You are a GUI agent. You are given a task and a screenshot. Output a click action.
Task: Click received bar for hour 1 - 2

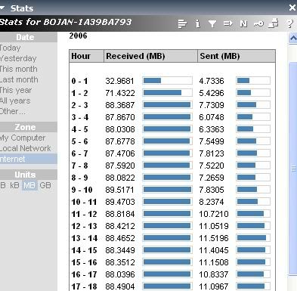tap(167, 93)
